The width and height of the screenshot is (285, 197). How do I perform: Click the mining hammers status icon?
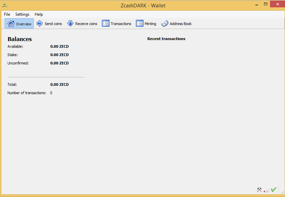[x=259, y=190]
